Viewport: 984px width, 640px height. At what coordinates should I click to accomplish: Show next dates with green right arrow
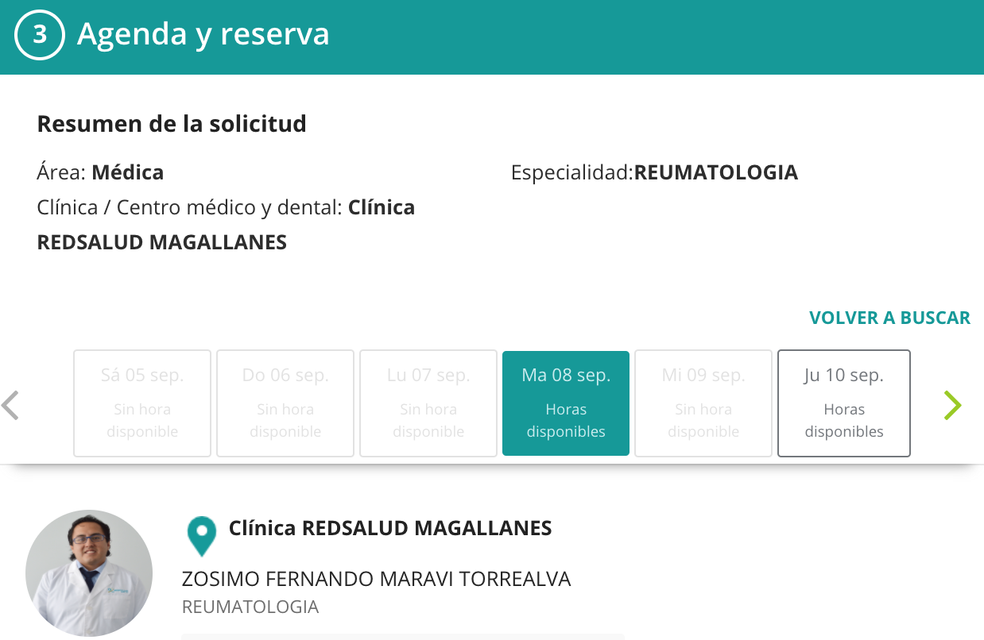pos(952,405)
